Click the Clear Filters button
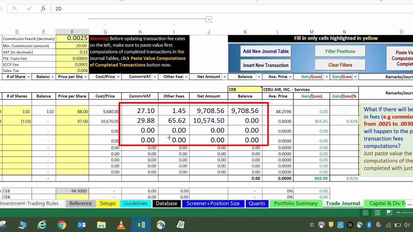 [x=340, y=65]
